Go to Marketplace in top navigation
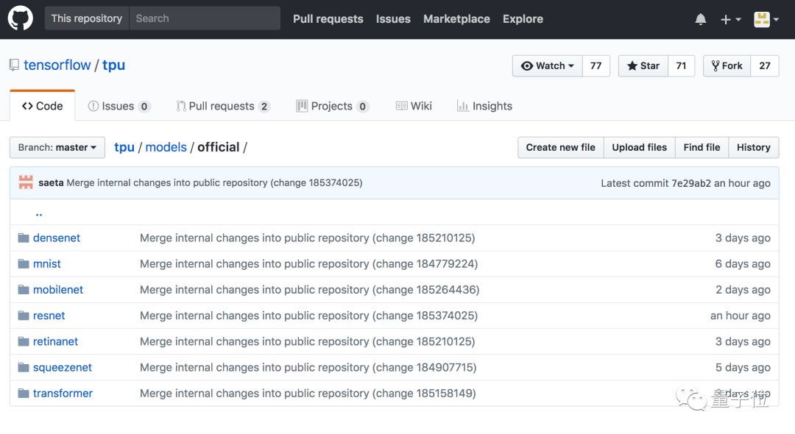 [x=456, y=18]
